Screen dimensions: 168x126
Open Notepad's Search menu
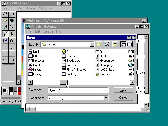[48, 31]
